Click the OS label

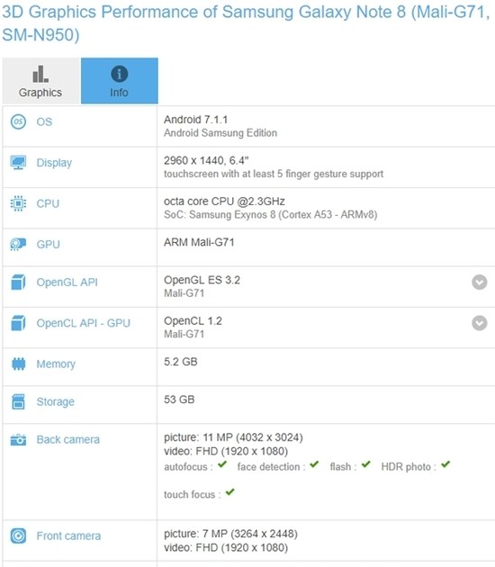pyautogui.click(x=44, y=121)
